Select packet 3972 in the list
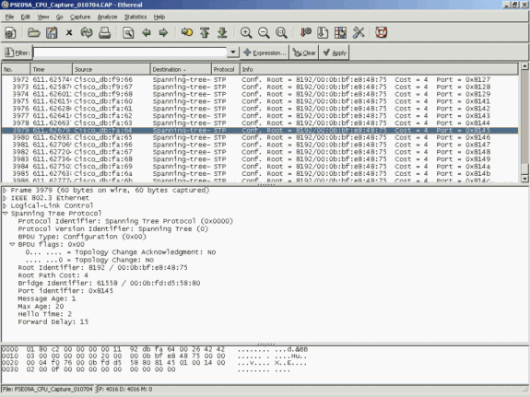Image resolution: width=530 pixels, height=397 pixels. (x=260, y=80)
